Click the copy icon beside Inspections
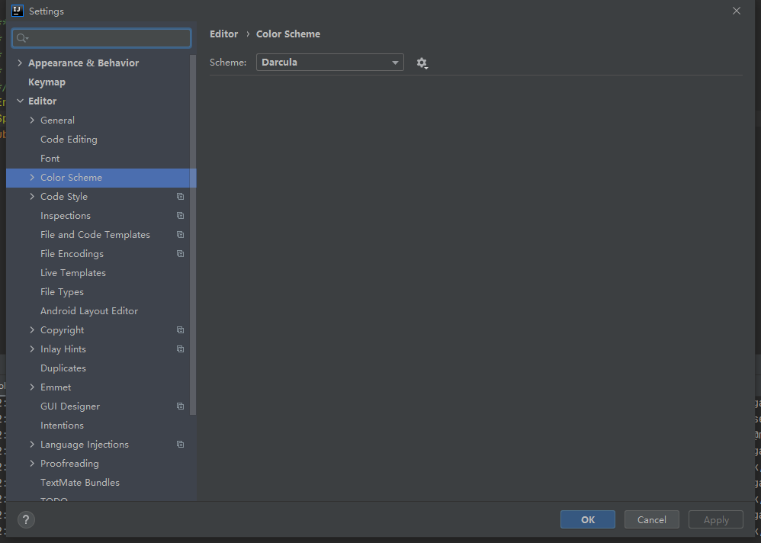The height and width of the screenshot is (543, 761). 180,215
